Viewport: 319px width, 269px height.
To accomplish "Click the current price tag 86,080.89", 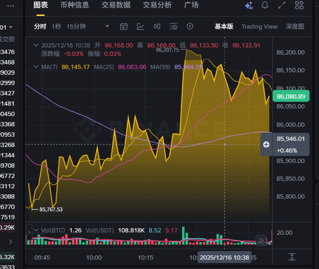I will click(x=291, y=96).
